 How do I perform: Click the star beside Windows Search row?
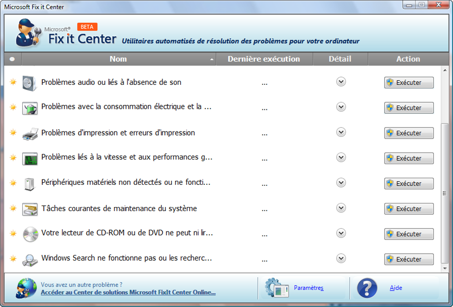coord(13,258)
